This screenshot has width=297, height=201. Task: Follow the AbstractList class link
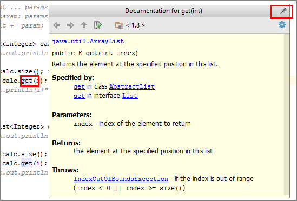click(132, 86)
